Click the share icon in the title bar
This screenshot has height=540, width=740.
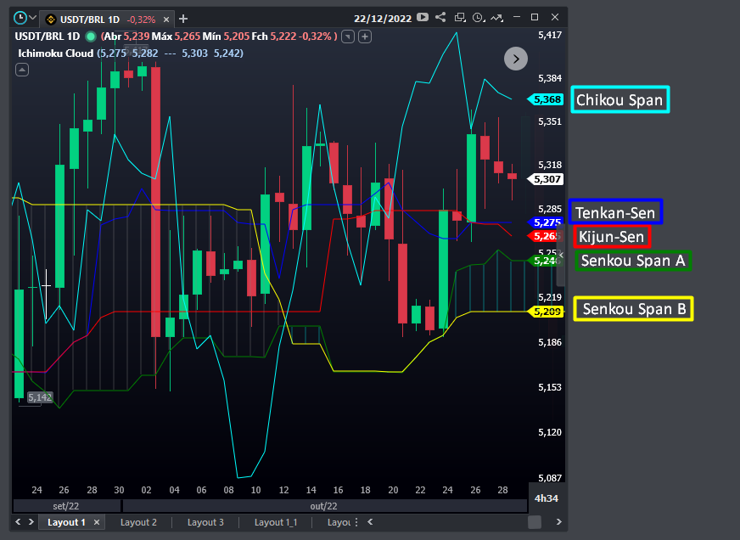click(x=440, y=18)
